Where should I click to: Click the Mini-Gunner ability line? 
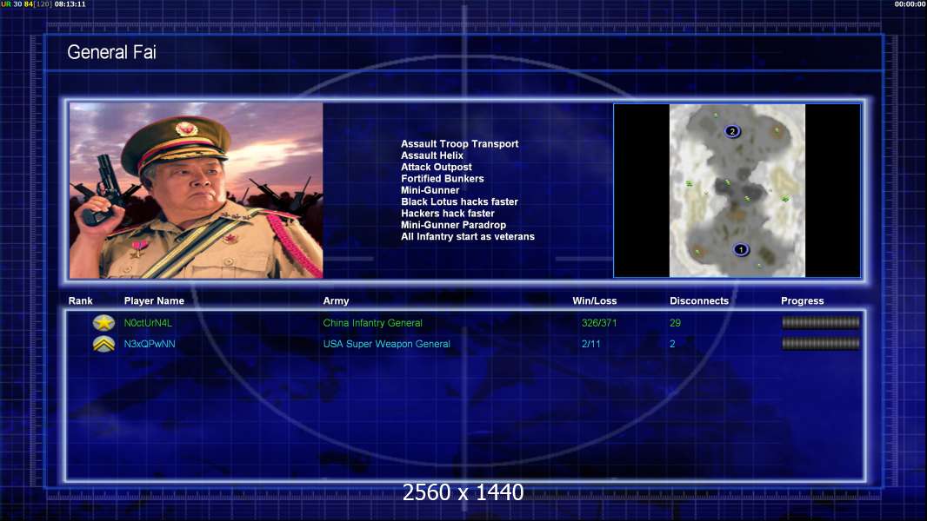coord(430,190)
